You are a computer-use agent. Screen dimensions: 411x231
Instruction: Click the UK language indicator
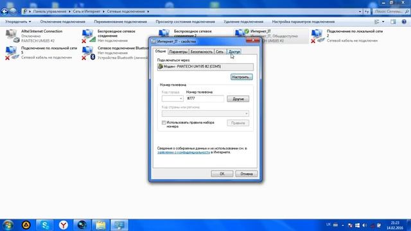[328, 225]
